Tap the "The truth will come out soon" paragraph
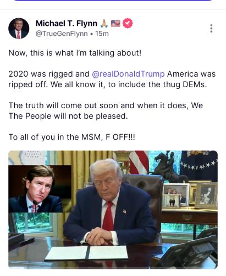The width and height of the screenshot is (226, 276). click(x=106, y=111)
